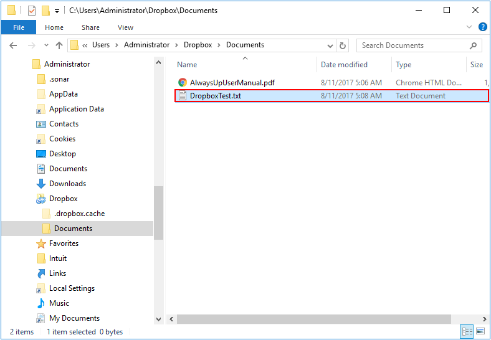Screen dimensions: 491x340
Task: Switch to Details view in status bar
Action: click(x=467, y=331)
